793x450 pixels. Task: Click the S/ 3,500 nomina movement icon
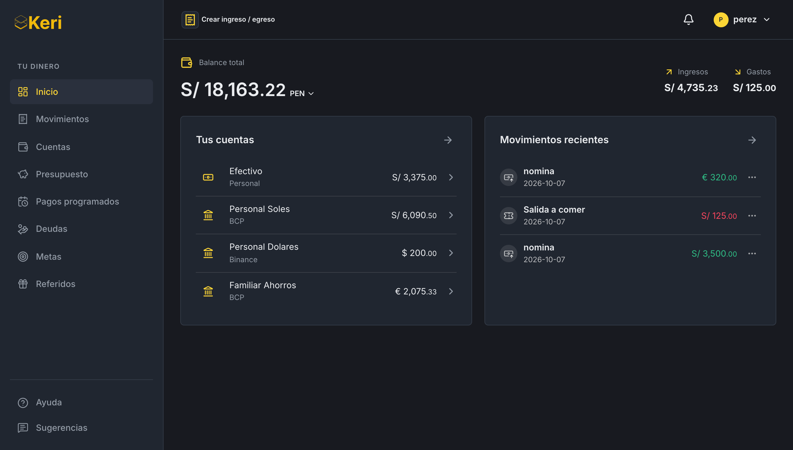pyautogui.click(x=509, y=254)
